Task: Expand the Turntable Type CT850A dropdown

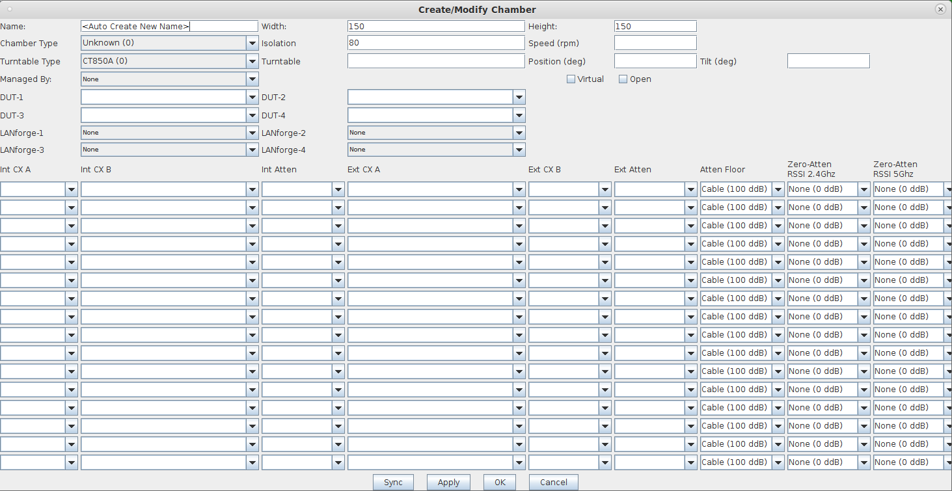Action: click(x=169, y=61)
